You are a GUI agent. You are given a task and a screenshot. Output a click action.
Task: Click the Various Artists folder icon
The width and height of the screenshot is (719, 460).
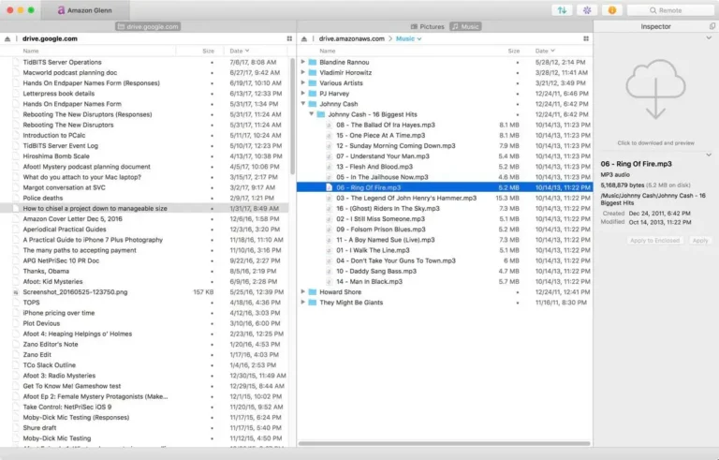313,83
